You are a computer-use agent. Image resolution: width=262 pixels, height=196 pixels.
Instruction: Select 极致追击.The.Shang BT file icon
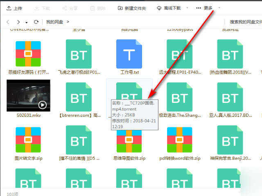tap(180, 97)
